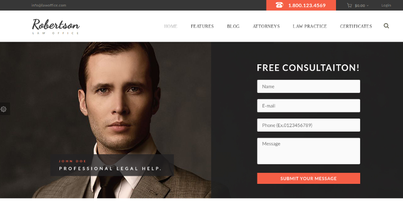Call 1.800.123.4569 via orange phone button

click(301, 5)
